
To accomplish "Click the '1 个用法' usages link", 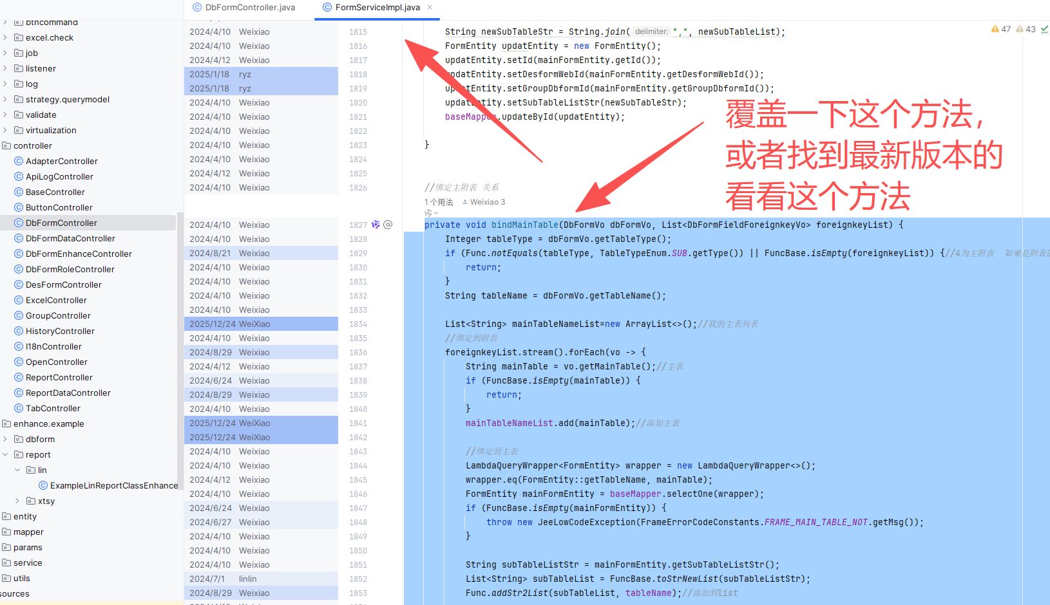I will point(439,202).
